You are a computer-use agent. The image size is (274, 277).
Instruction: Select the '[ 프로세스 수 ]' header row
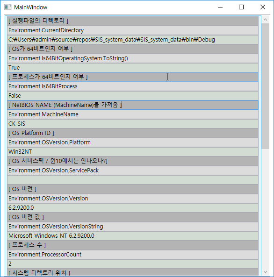click(133, 245)
